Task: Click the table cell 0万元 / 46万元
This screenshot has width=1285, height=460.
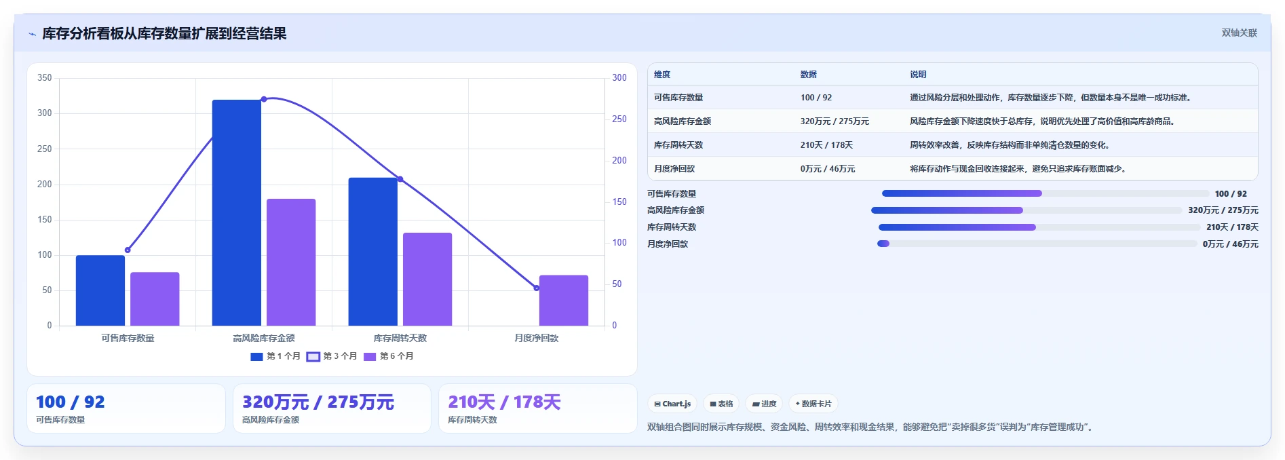Action: click(x=828, y=169)
